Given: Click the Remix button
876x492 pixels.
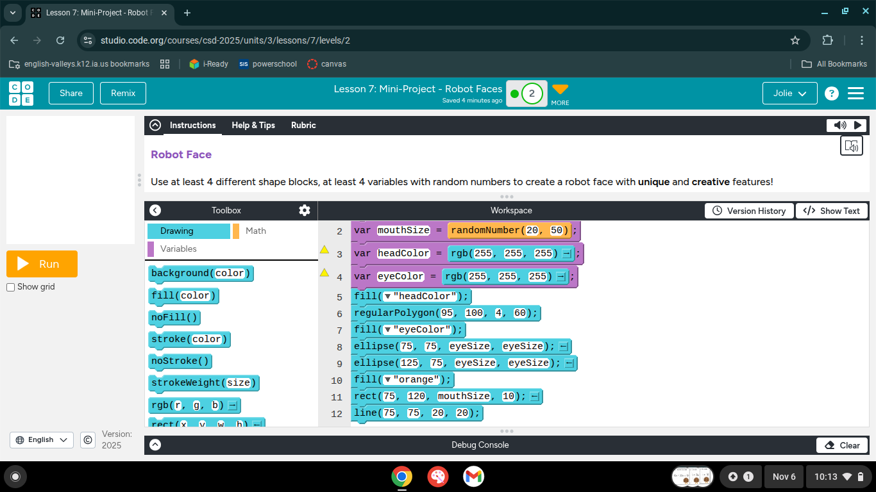Looking at the screenshot, I should click(123, 93).
